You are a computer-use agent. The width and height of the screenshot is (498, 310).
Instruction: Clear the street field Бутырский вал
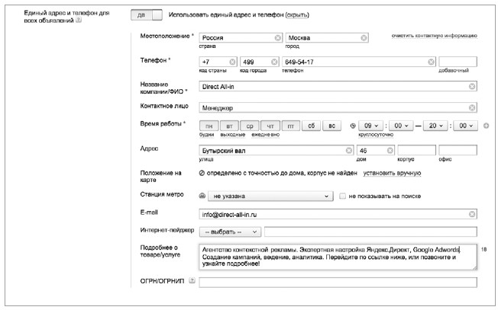tap(349, 150)
